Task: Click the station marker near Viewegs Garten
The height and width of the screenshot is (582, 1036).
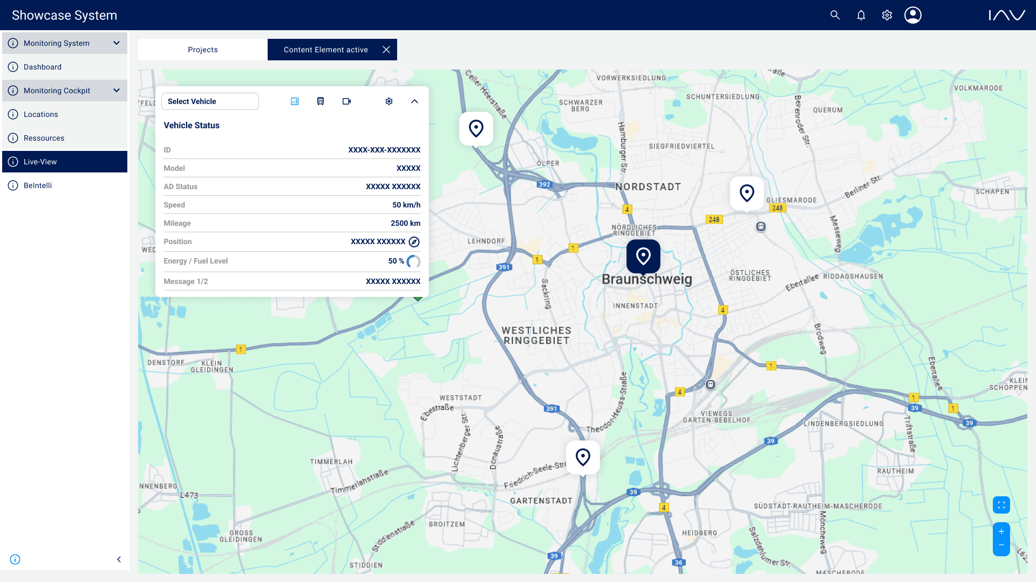Action: point(711,385)
